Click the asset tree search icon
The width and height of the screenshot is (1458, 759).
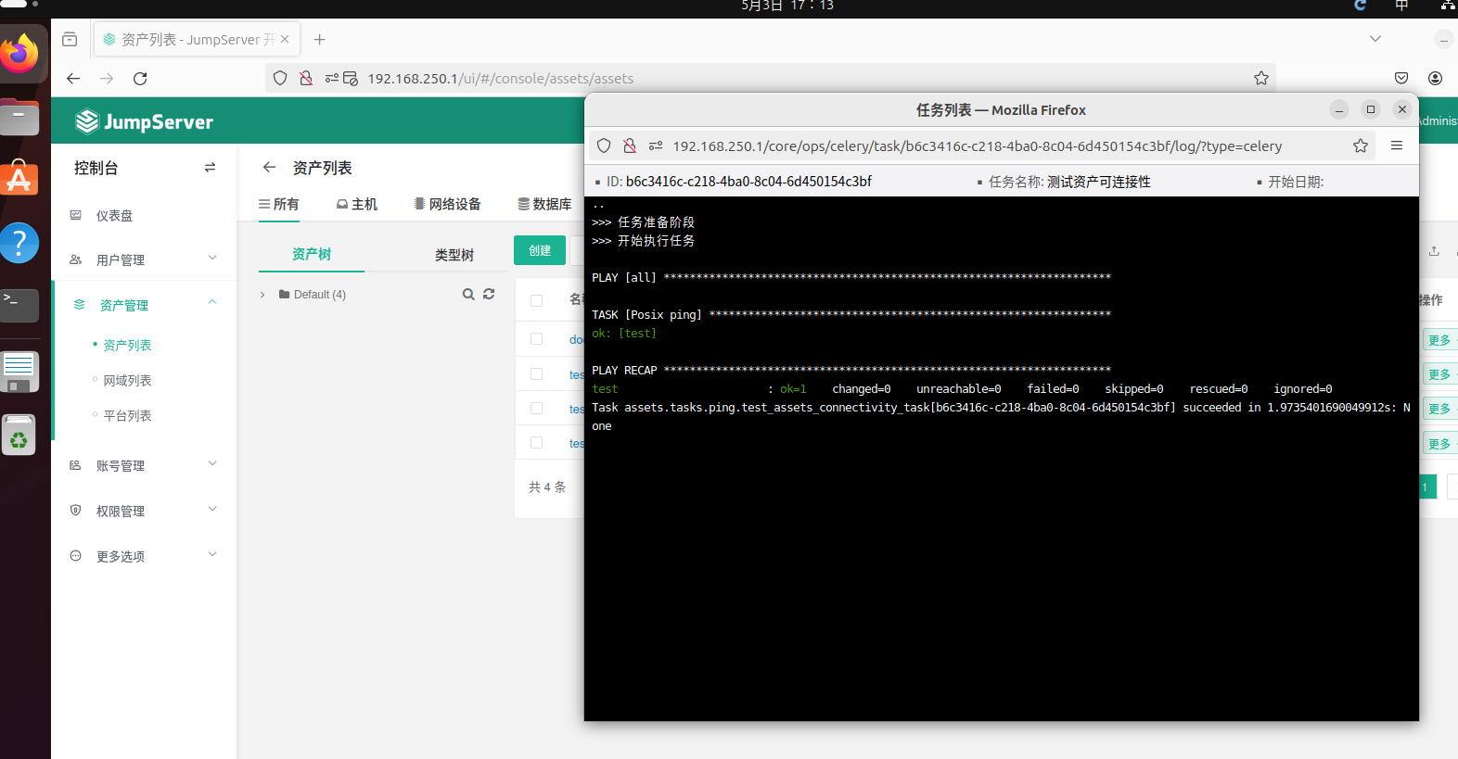[x=468, y=294]
